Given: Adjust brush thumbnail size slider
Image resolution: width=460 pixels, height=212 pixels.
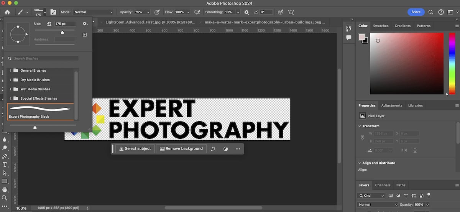Looking at the screenshot, I should point(35,127).
